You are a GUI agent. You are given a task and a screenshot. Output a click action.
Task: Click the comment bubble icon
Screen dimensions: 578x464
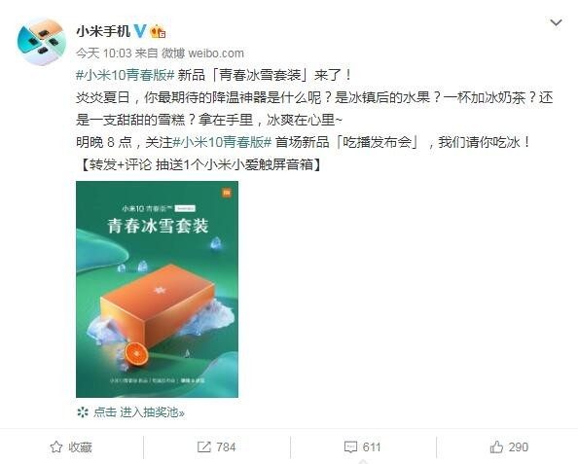(x=350, y=447)
